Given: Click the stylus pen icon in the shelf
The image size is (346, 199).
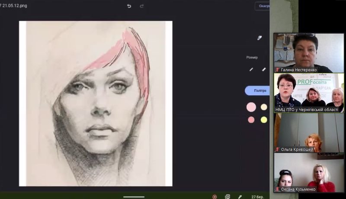Looking at the screenshot, I should click(240, 196).
